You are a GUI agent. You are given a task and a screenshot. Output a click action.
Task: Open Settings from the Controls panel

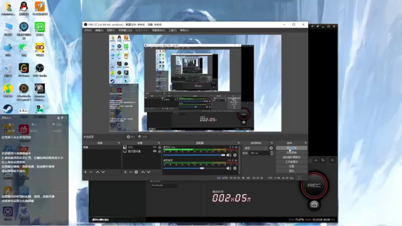click(291, 166)
